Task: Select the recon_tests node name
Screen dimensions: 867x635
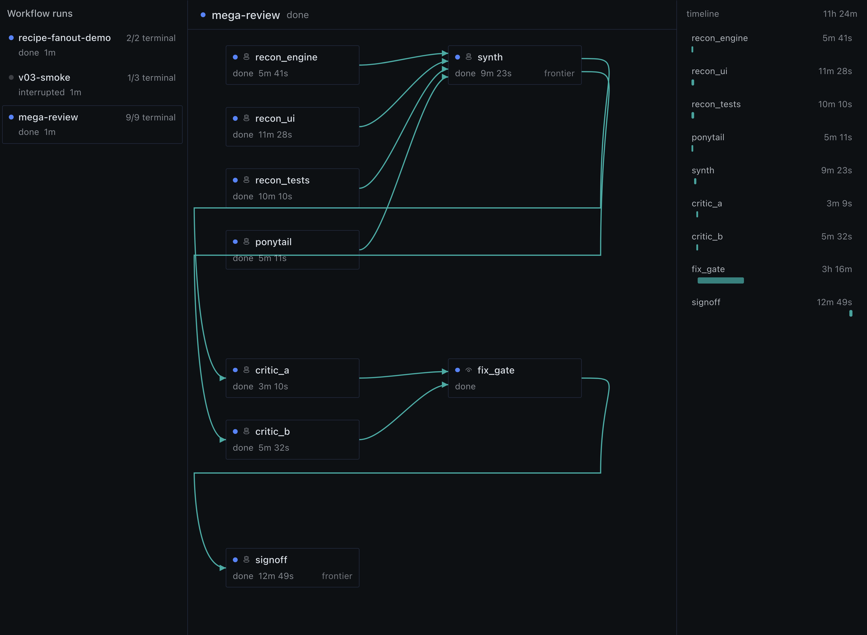Action: point(282,180)
